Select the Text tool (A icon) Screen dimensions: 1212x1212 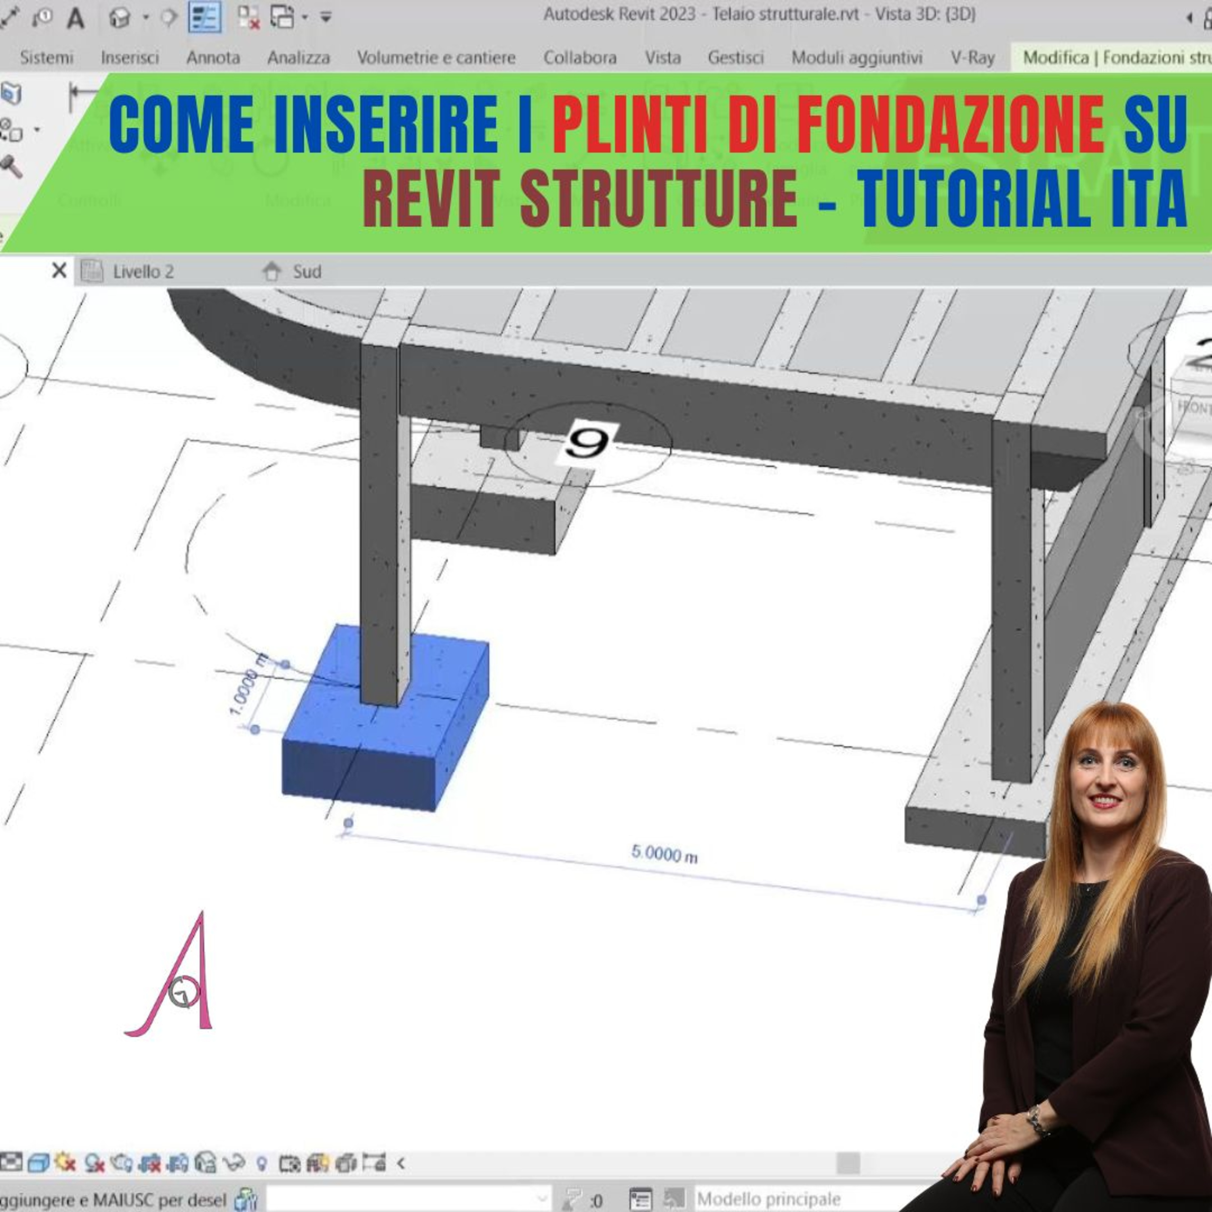76,17
